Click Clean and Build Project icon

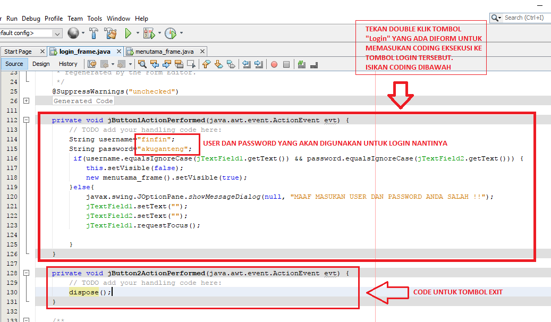(x=111, y=33)
